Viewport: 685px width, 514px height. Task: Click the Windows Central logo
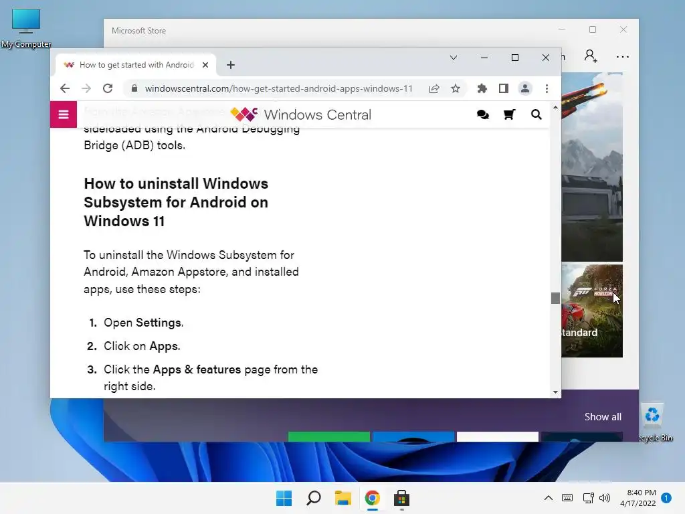pyautogui.click(x=300, y=114)
